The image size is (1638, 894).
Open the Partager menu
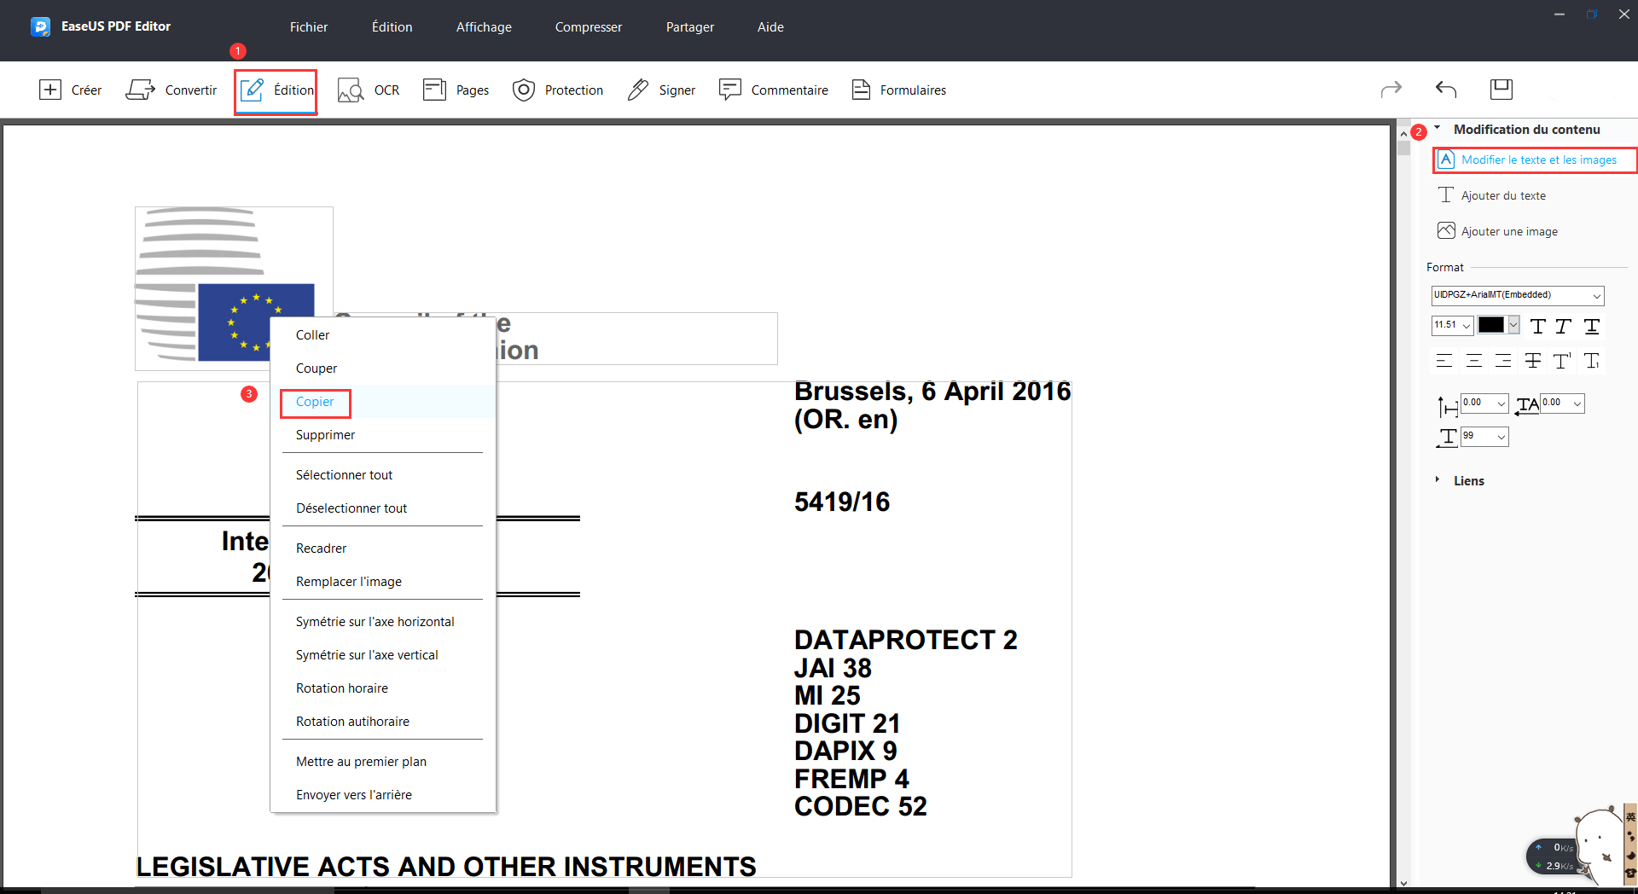[x=689, y=27]
